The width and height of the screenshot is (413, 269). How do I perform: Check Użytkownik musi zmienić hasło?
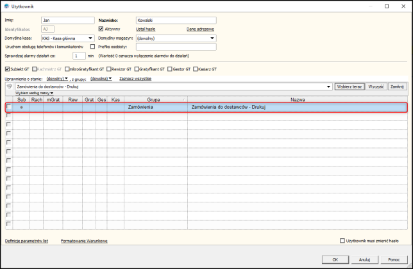[342, 241]
